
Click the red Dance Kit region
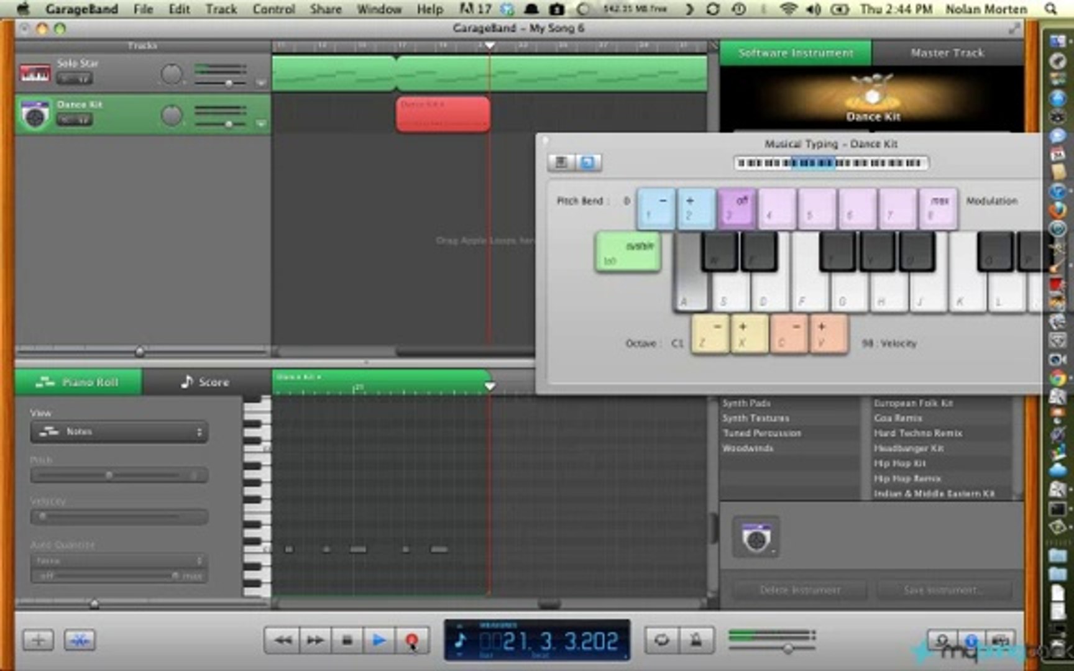click(443, 114)
